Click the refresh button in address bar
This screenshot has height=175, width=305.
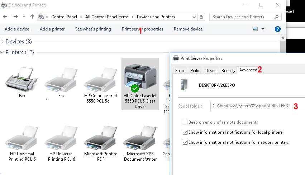click(201, 17)
